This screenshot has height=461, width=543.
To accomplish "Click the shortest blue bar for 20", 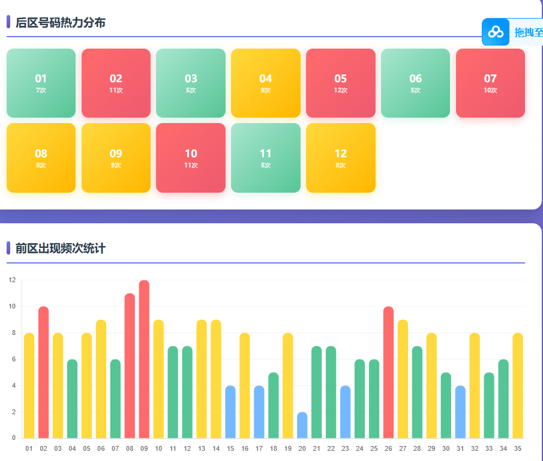I will [x=302, y=425].
